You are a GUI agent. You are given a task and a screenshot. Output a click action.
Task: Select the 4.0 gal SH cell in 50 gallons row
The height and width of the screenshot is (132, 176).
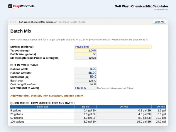[x=86, y=118]
